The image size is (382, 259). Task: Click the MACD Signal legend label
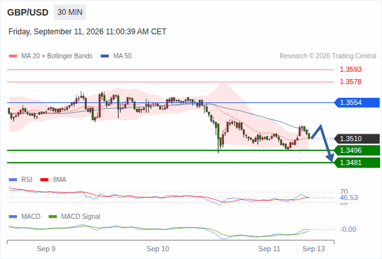click(81, 217)
